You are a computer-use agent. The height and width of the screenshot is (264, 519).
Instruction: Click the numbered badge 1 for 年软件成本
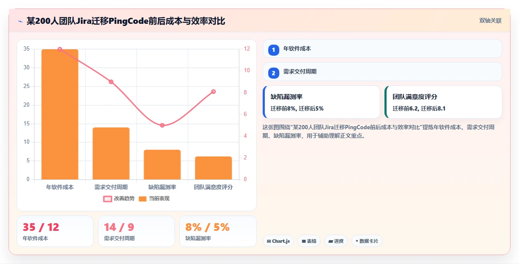274,50
